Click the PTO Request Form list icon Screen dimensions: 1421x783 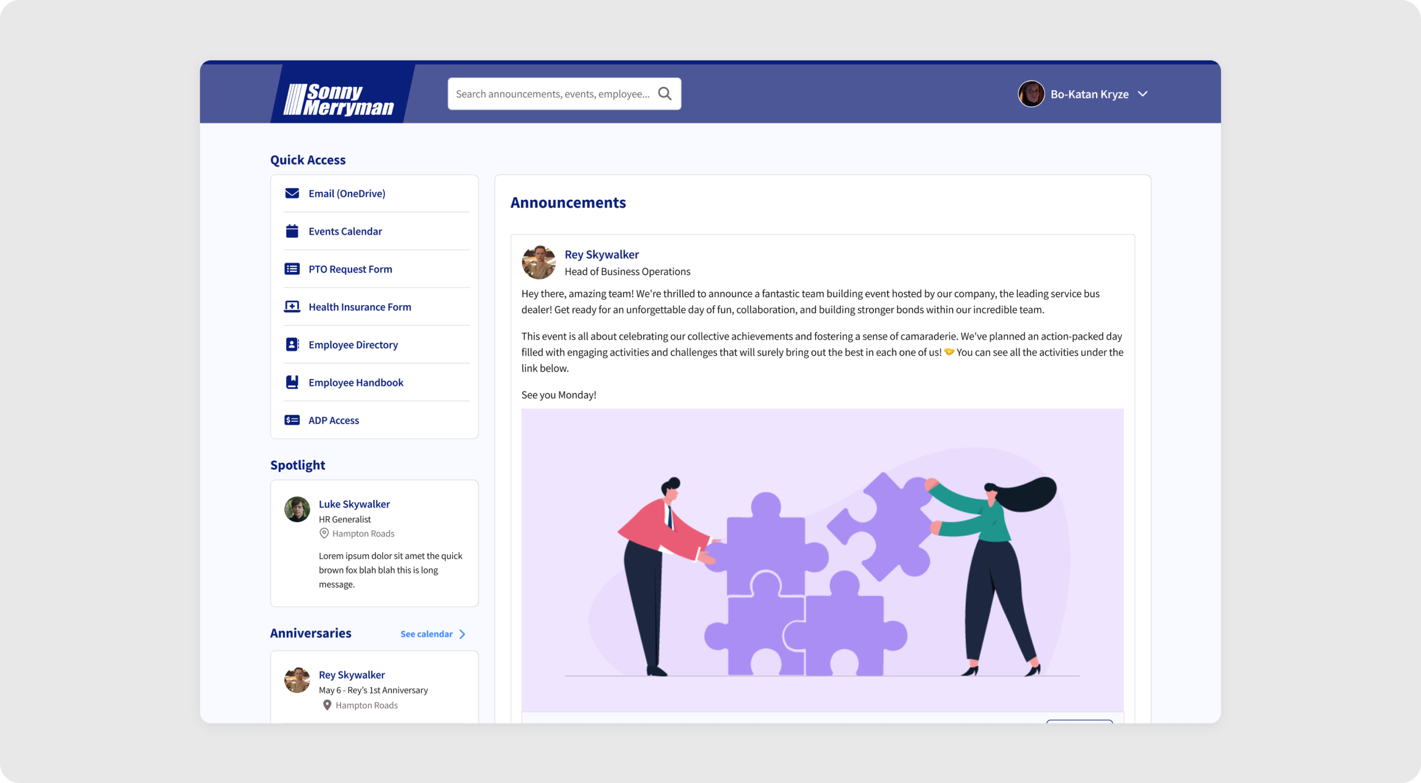point(292,269)
